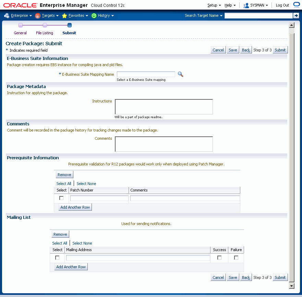This screenshot has width=302, height=297.
Task: Focus the Patch Number input field
Action: pyautogui.click(x=99, y=198)
